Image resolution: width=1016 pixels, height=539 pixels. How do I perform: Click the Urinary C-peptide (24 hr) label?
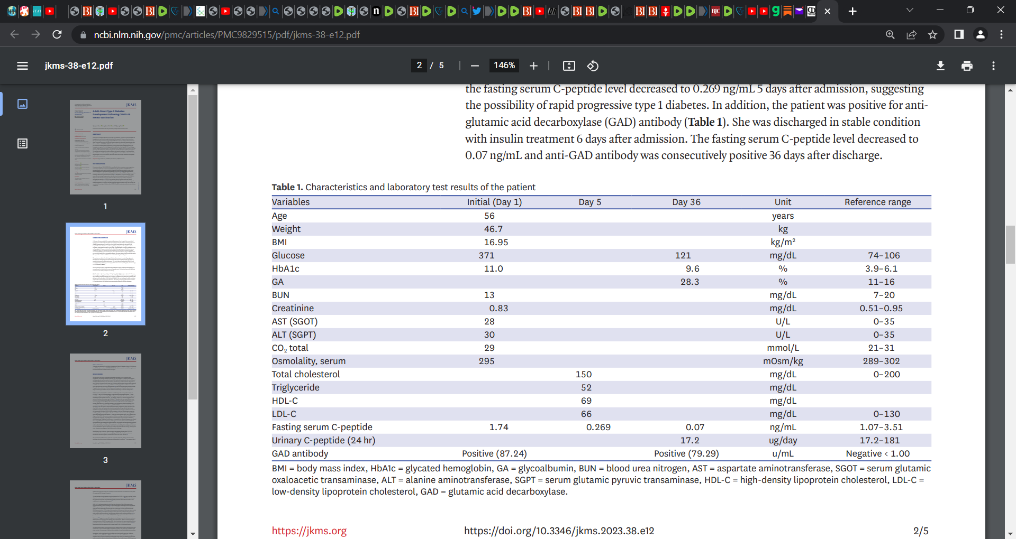323,440
